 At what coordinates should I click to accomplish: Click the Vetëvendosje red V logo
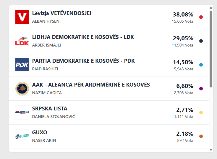(x=22, y=17)
